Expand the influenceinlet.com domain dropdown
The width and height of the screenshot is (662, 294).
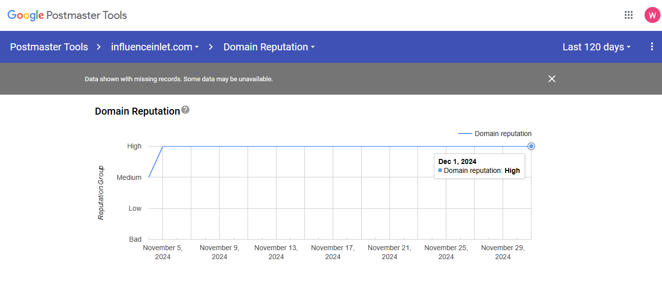click(155, 47)
